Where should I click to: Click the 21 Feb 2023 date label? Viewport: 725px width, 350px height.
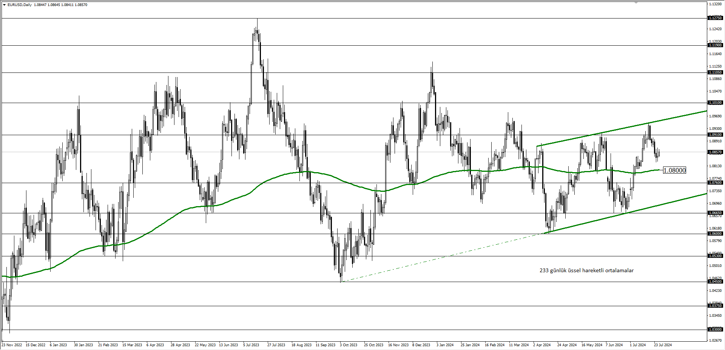pos(108,345)
